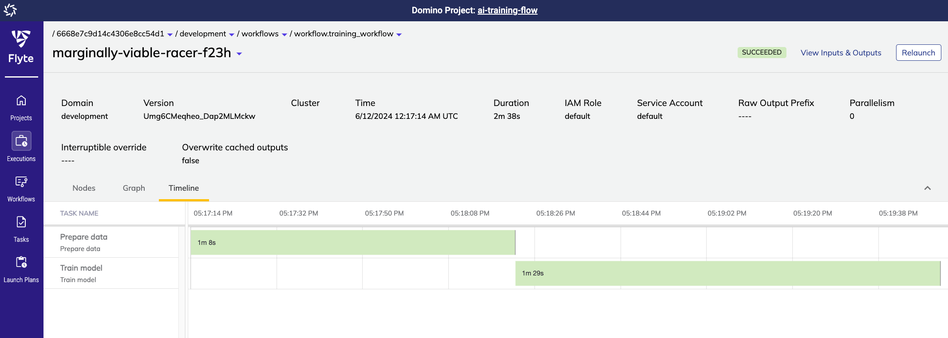Select the Timeline tab

184,188
